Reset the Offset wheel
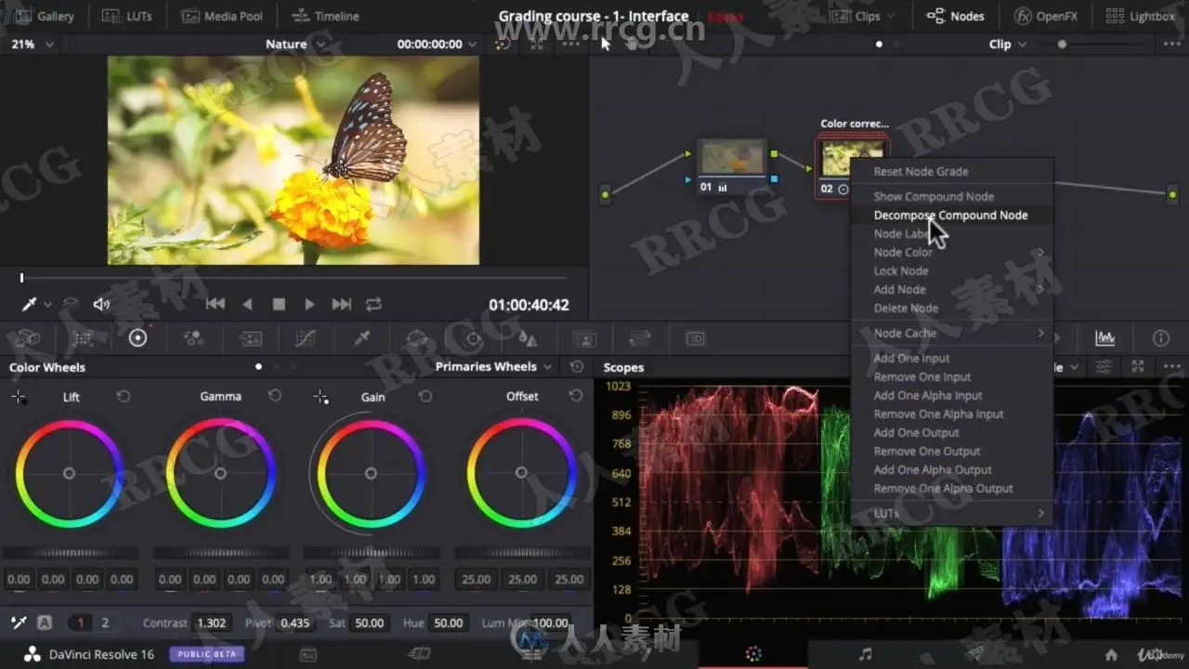 coord(576,396)
